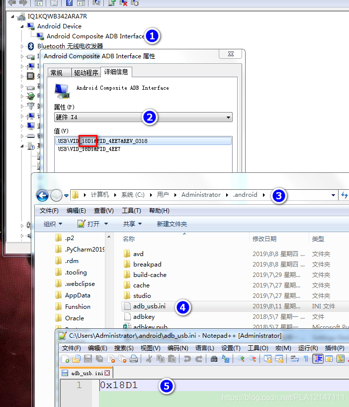The width and height of the screenshot is (349, 407).
Task: Click the Undo arrow in Notepad++
Action: 187,359
